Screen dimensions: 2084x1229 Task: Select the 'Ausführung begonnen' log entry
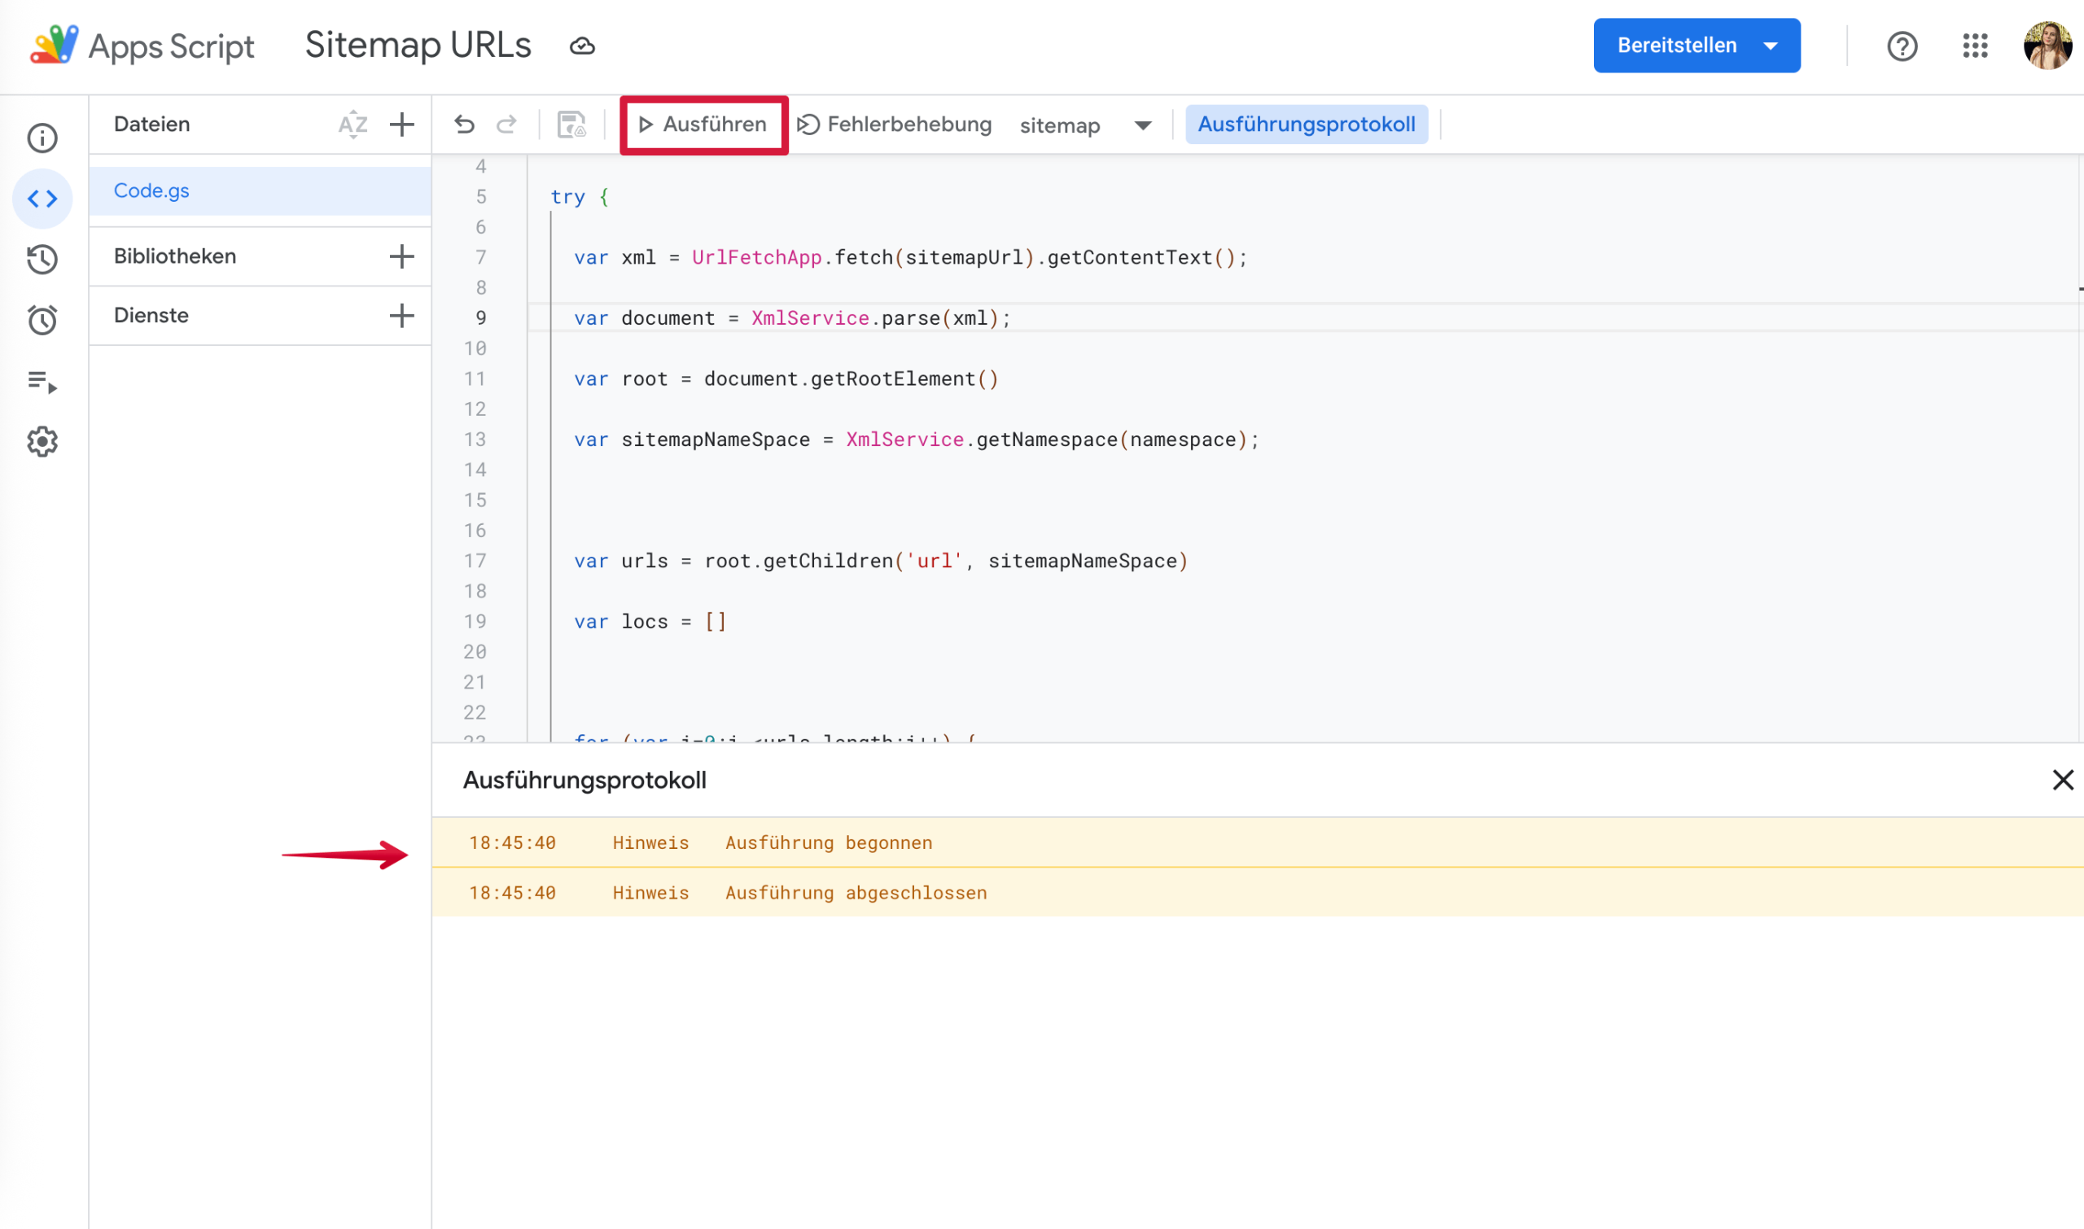[x=1258, y=842]
